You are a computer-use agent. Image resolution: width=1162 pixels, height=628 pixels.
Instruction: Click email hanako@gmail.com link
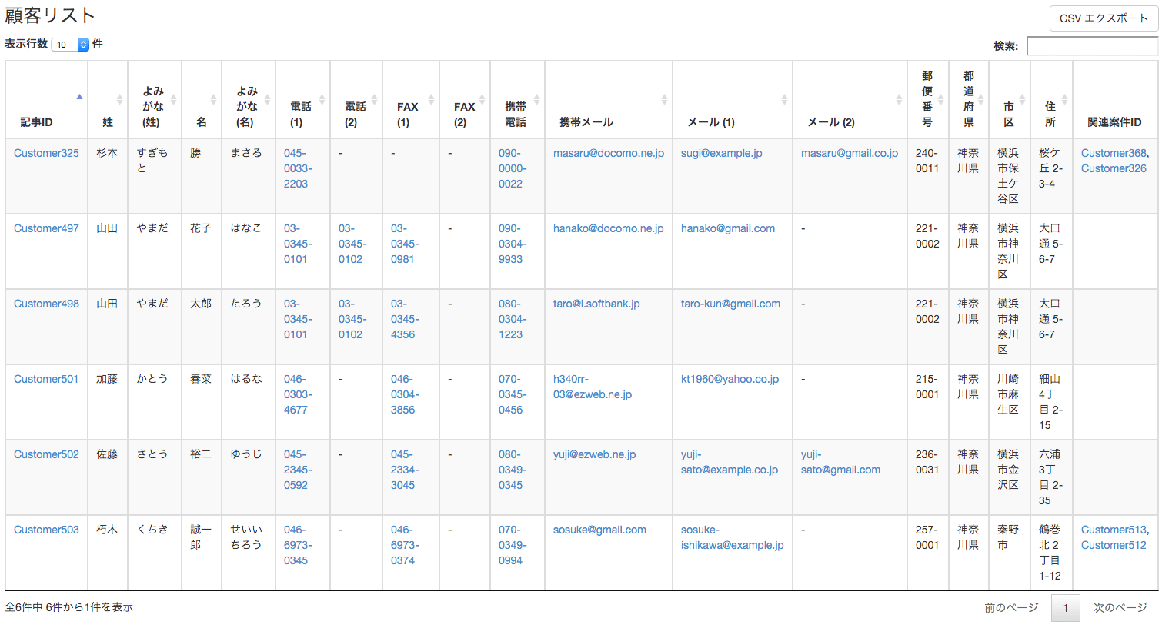click(x=727, y=228)
